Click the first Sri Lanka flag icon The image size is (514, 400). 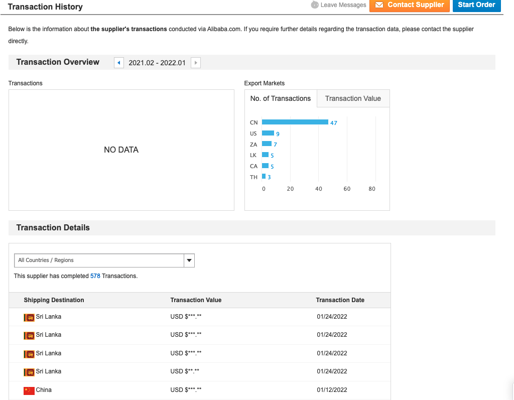pos(29,317)
